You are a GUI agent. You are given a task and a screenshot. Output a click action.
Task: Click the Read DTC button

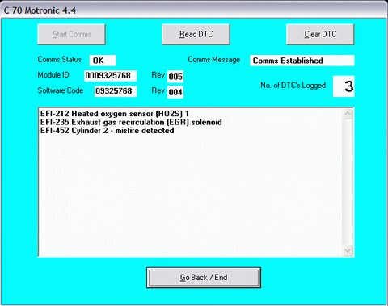click(x=196, y=34)
